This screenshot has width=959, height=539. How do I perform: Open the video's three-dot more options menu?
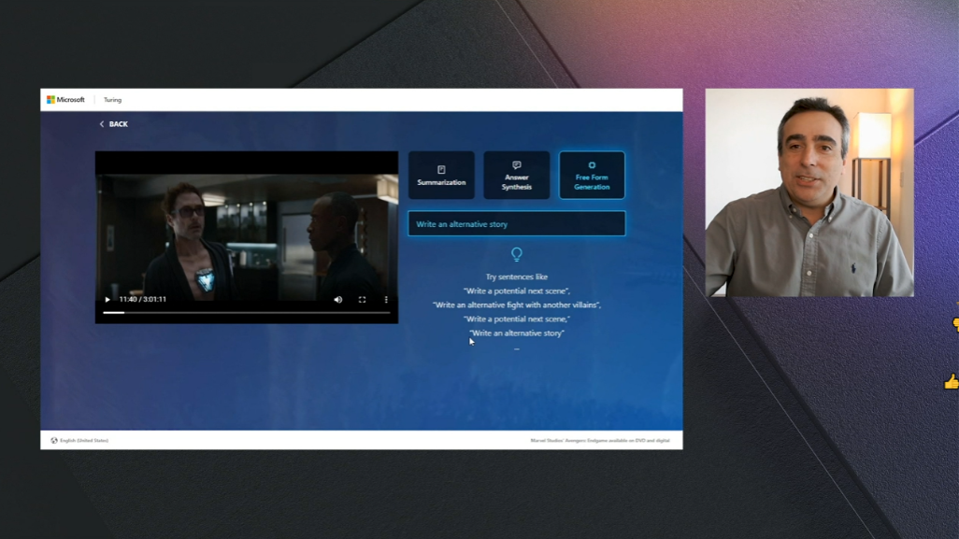[x=386, y=300]
